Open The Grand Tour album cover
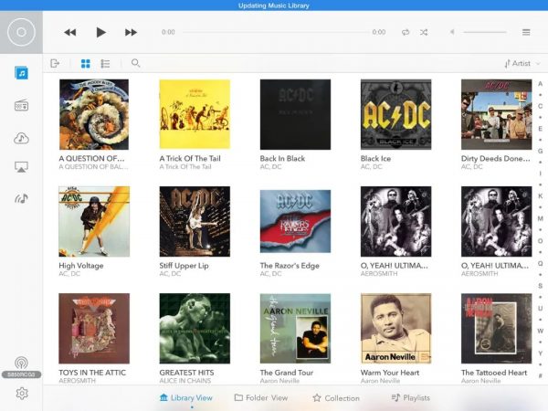Viewport: 548px width, 411px height. [295, 329]
